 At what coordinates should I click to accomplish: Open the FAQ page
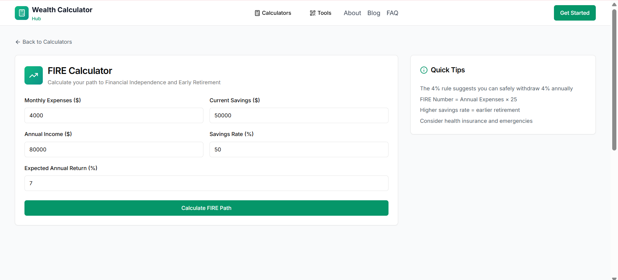click(x=392, y=13)
